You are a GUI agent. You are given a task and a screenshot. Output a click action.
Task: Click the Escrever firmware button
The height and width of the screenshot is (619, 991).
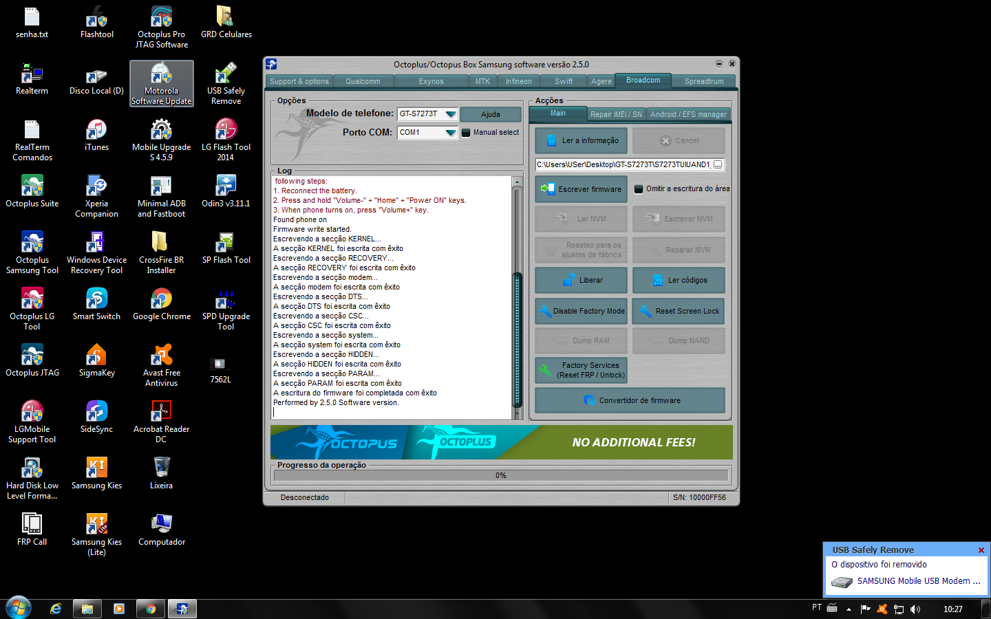[582, 189]
